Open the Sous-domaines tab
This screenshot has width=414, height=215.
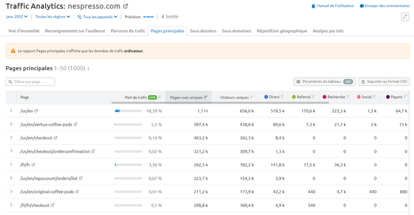[236, 31]
